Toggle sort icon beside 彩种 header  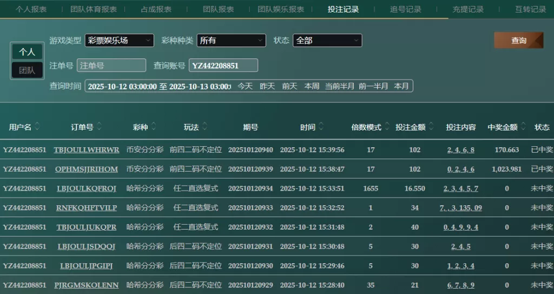(x=154, y=127)
